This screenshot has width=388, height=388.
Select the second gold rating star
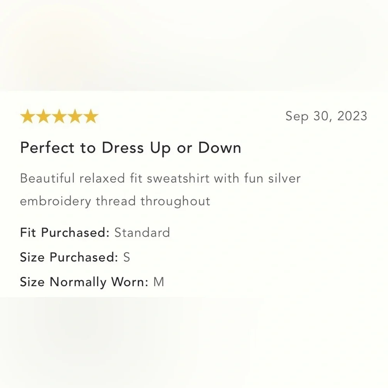(43, 116)
